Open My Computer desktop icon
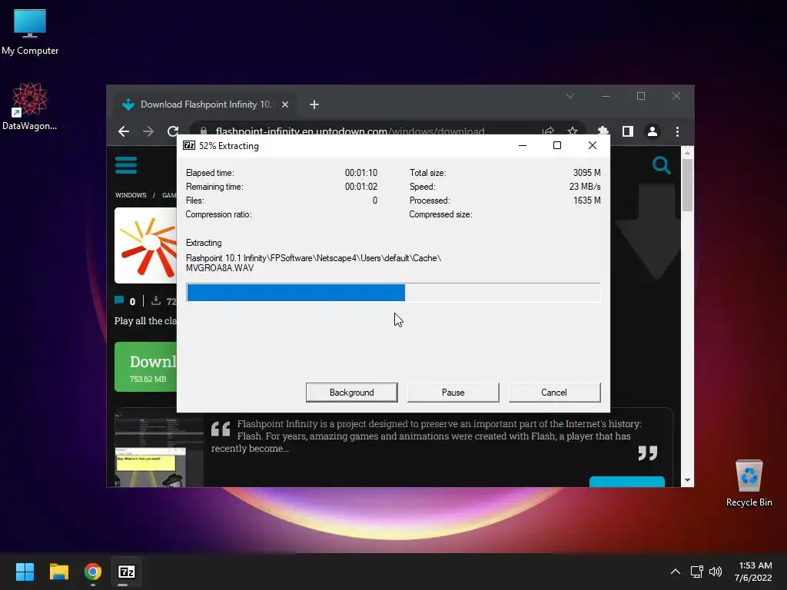The height and width of the screenshot is (590, 787). click(x=30, y=31)
